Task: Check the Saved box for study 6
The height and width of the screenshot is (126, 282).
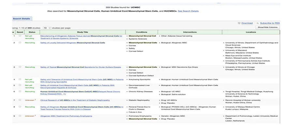Action: point(20,91)
